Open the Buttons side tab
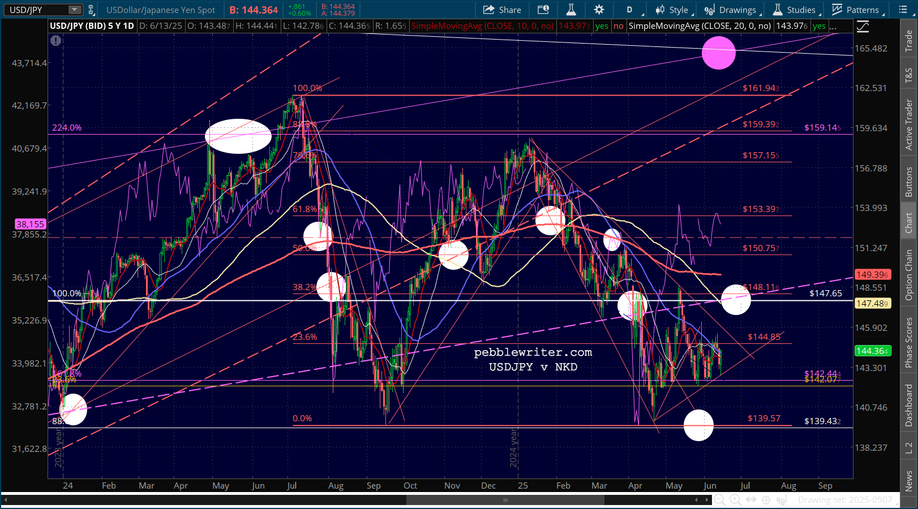Image resolution: width=918 pixels, height=509 pixels. pyautogui.click(x=909, y=182)
